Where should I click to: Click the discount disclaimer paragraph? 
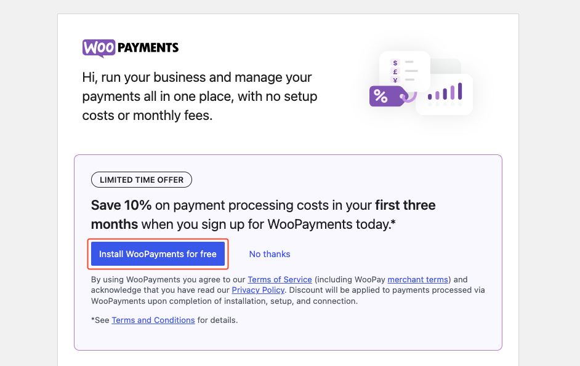click(x=288, y=290)
